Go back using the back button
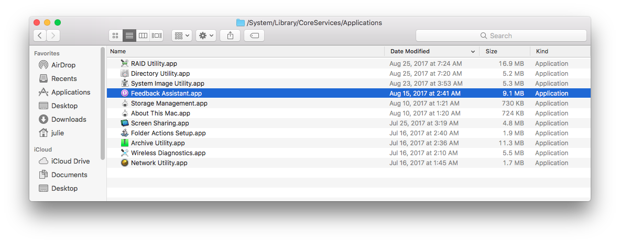620x243 pixels. point(40,36)
